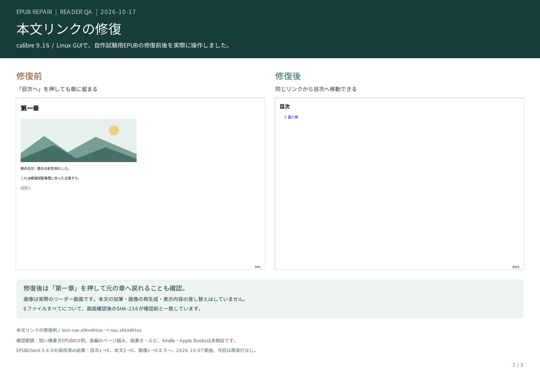Click the mountain illustration in the 修復前 panel

click(78, 140)
